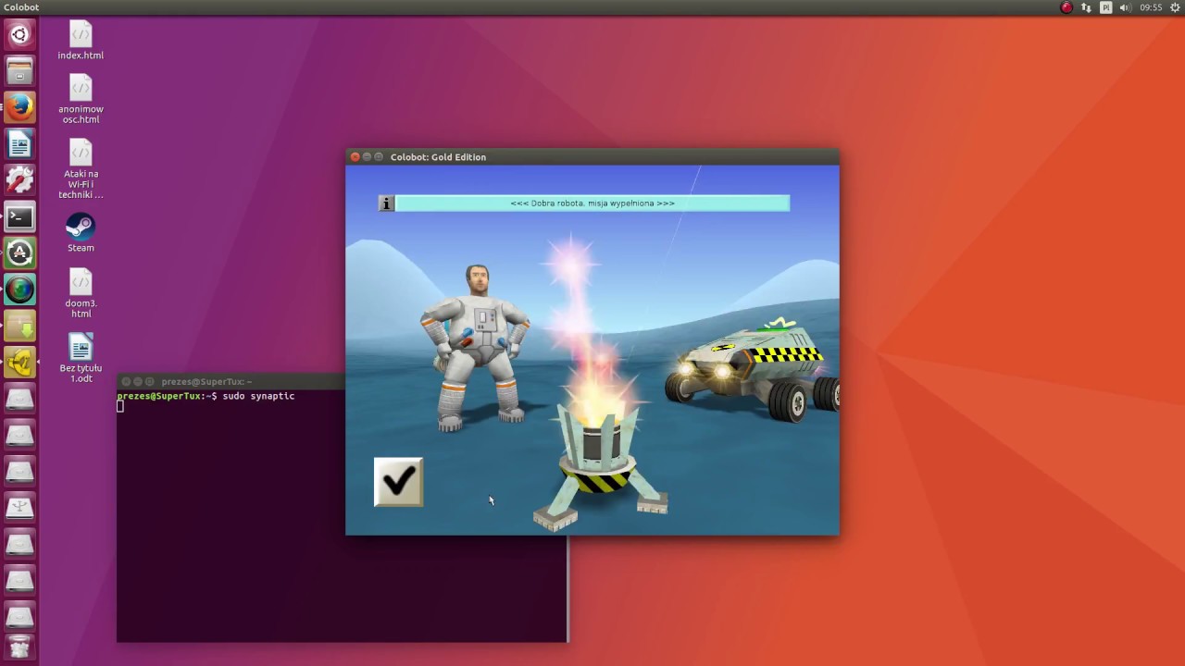This screenshot has width=1185, height=666.
Task: Open System Settings wrench-and-gear launcher icon
Action: click(x=19, y=180)
